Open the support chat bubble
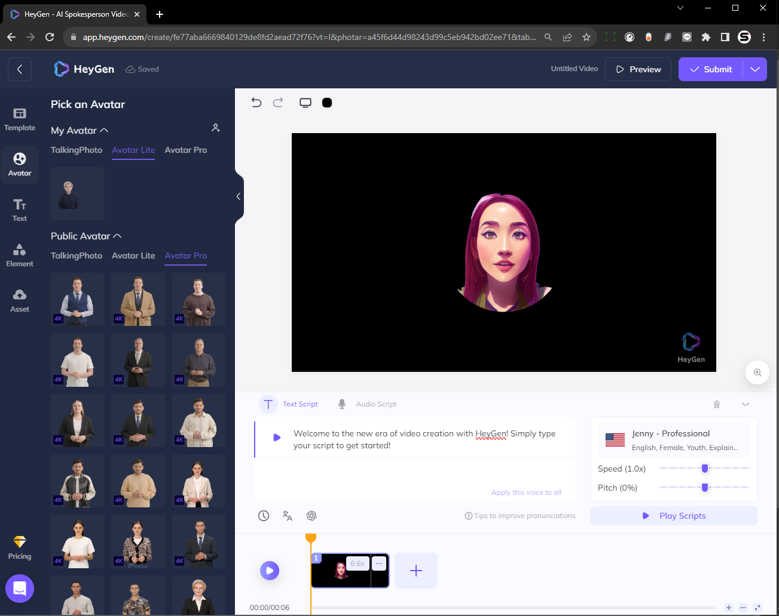This screenshot has width=779, height=616. coord(20,589)
